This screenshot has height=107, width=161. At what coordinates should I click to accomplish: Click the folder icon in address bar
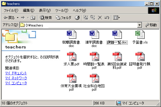(x=22, y=25)
